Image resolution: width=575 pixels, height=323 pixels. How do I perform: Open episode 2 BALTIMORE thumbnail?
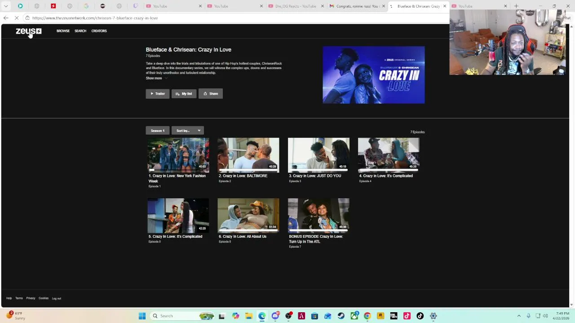248,155
